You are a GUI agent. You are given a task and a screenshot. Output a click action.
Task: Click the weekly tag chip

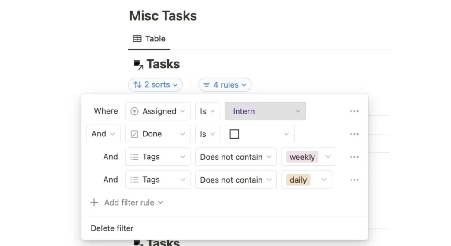(x=302, y=157)
